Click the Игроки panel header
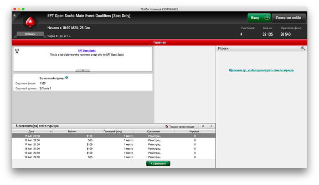The width and height of the screenshot is (319, 185). tap(257, 48)
